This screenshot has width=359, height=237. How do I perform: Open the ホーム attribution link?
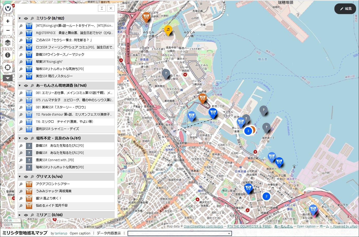324,226
